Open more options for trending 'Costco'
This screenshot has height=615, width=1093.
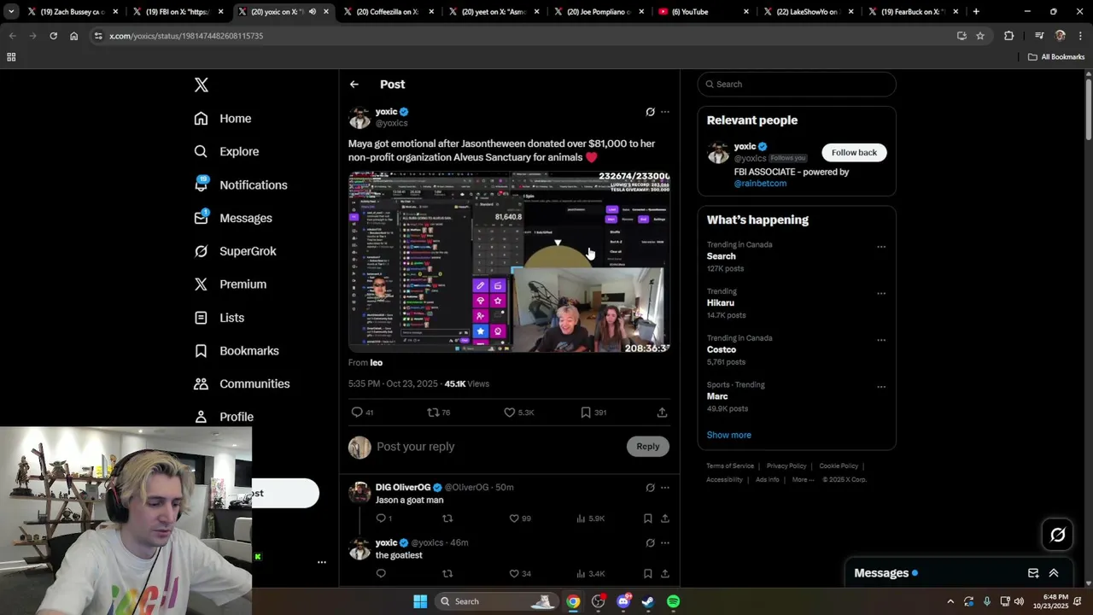[x=881, y=340]
